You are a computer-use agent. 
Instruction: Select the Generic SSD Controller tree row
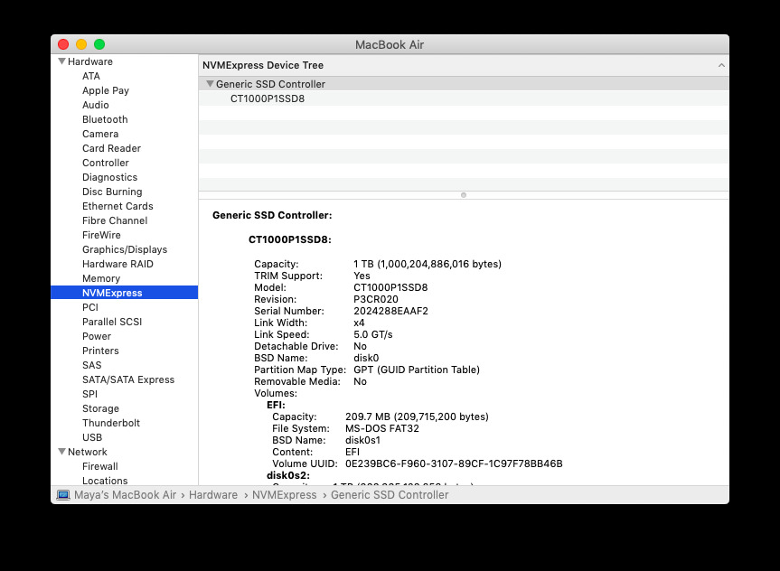pyautogui.click(x=270, y=84)
